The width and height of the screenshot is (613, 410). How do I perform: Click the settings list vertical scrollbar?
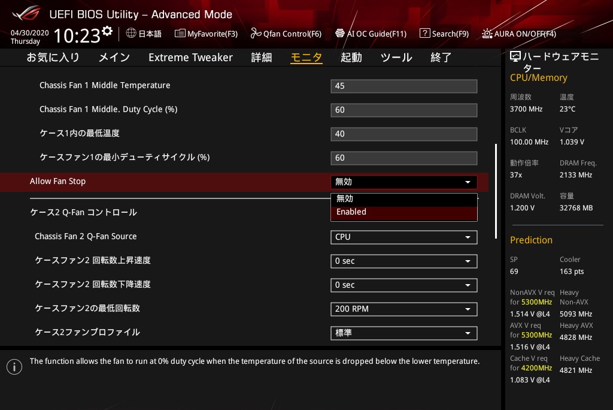pos(496,191)
